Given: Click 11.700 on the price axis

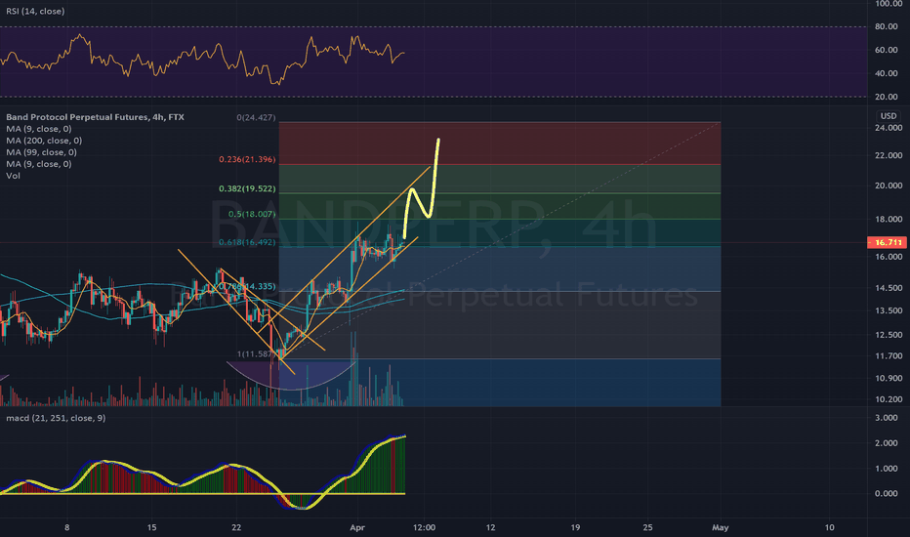Looking at the screenshot, I should (889, 355).
